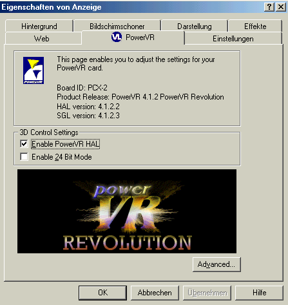Click the Board ID: PCX-2 text

coord(82,88)
